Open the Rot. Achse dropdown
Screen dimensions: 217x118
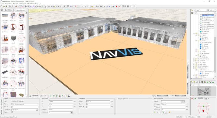[71, 113]
